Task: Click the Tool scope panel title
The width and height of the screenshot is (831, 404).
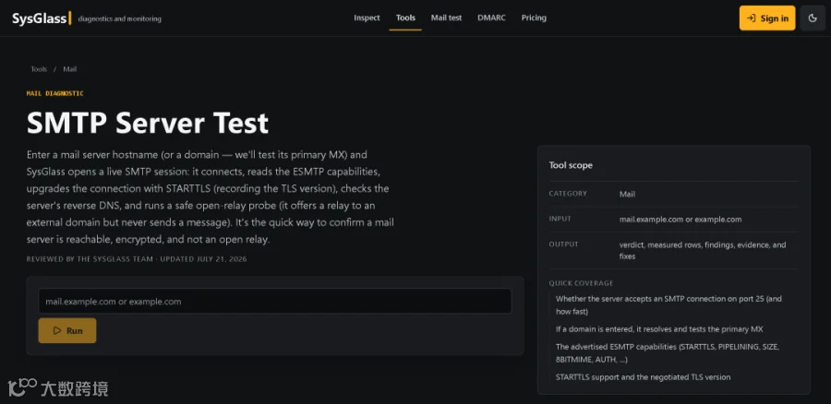Action: pos(571,165)
